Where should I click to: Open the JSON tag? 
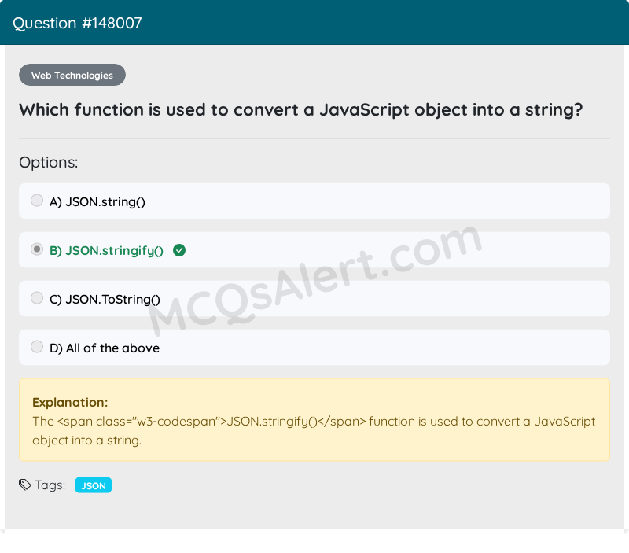tap(93, 485)
